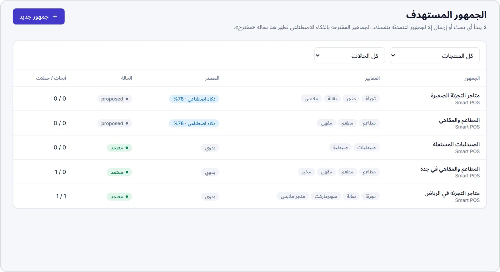The width and height of the screenshot is (500, 272).
Task: Select the «متجر ملابس» criteria chip
Action: (293, 196)
